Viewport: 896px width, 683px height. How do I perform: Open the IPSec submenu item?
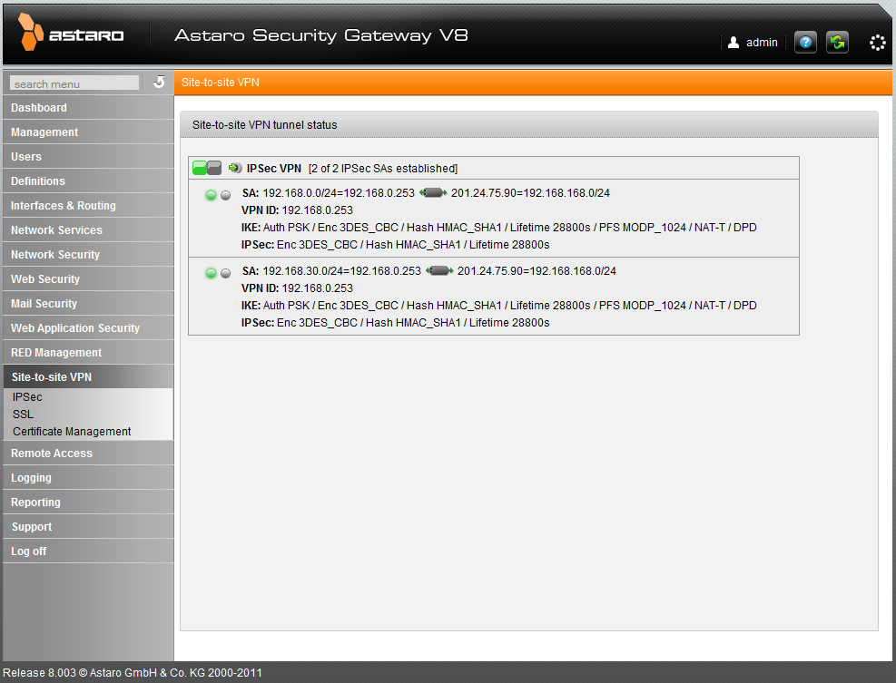tap(27, 397)
